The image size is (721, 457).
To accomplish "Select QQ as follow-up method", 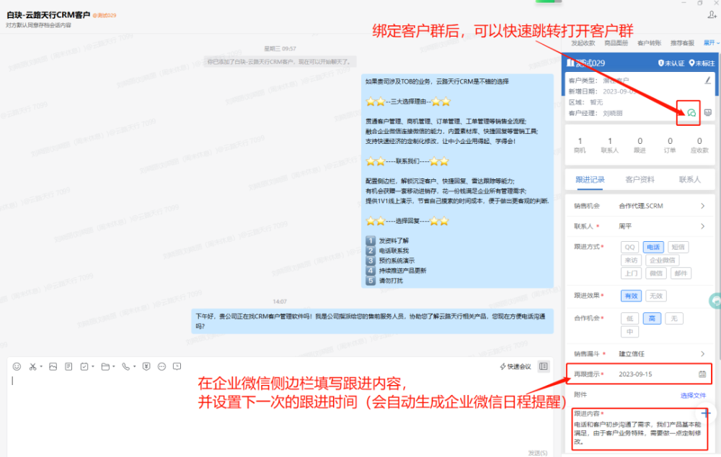I will coord(629,247).
